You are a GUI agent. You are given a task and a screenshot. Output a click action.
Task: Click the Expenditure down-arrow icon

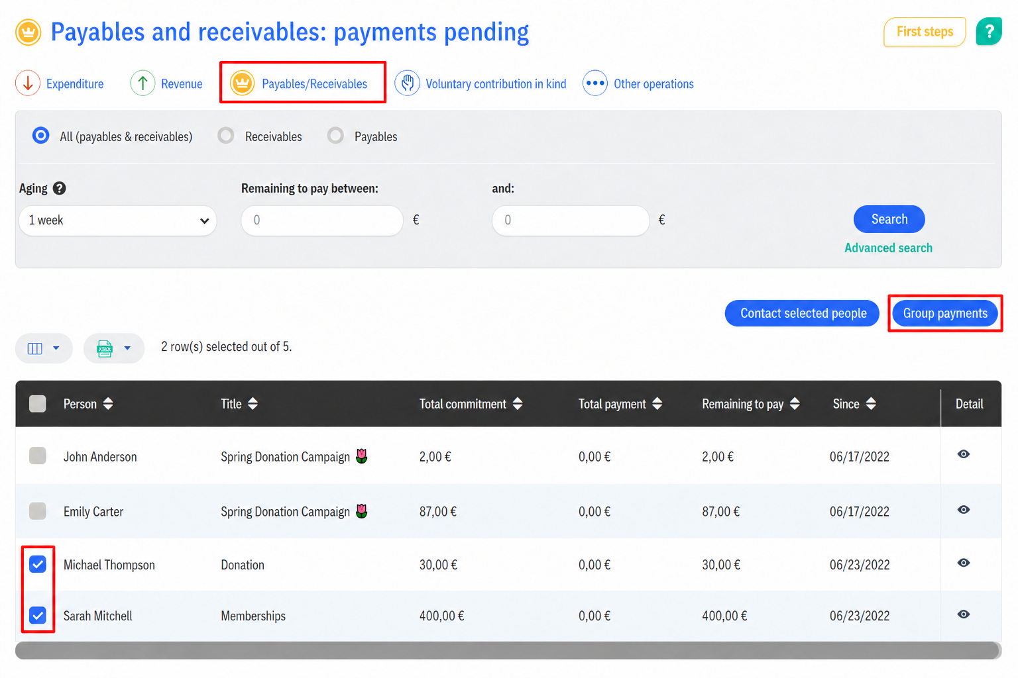[28, 83]
